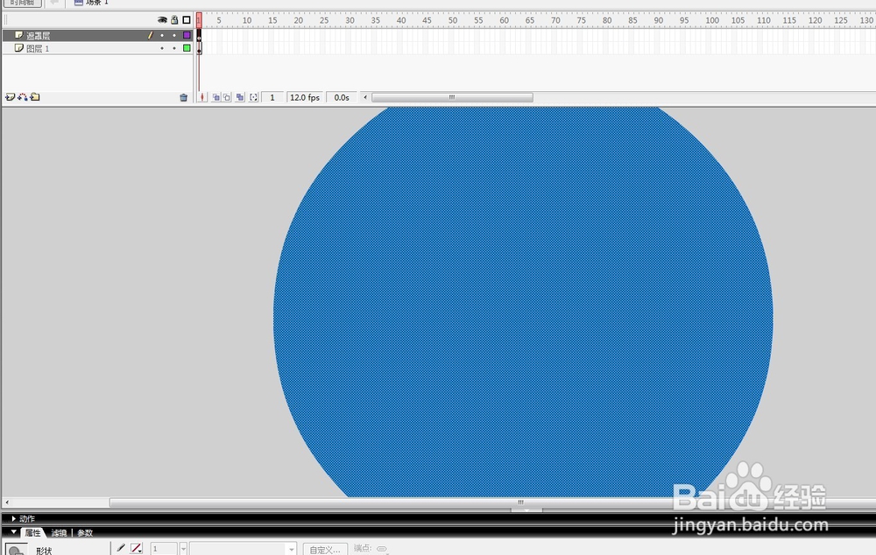Click the pencil edit indicator on 遮罩层

coord(150,35)
